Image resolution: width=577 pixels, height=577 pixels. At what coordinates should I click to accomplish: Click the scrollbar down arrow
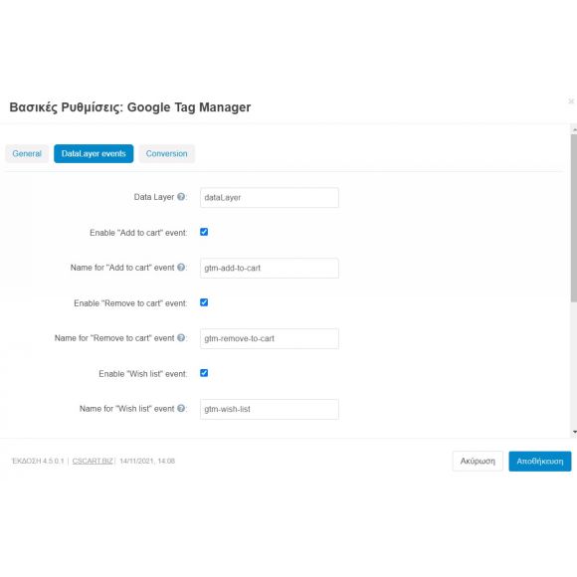574,432
